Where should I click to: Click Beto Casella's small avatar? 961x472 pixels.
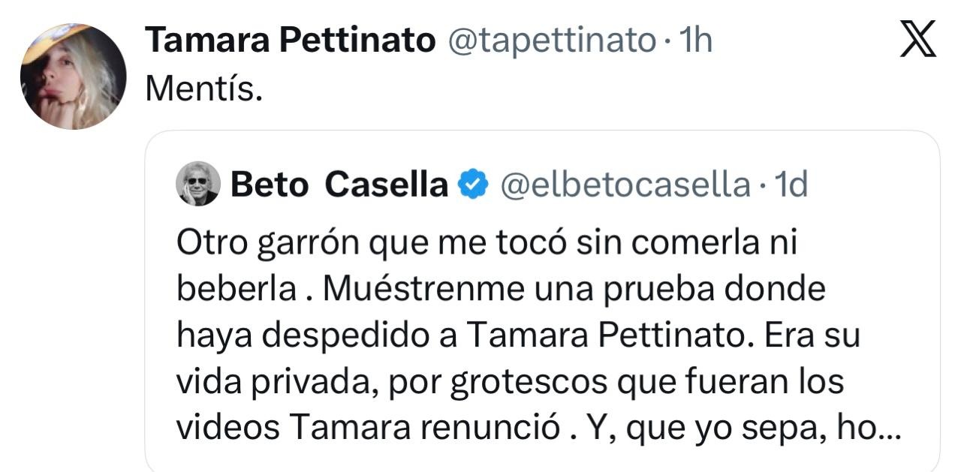coord(197,183)
